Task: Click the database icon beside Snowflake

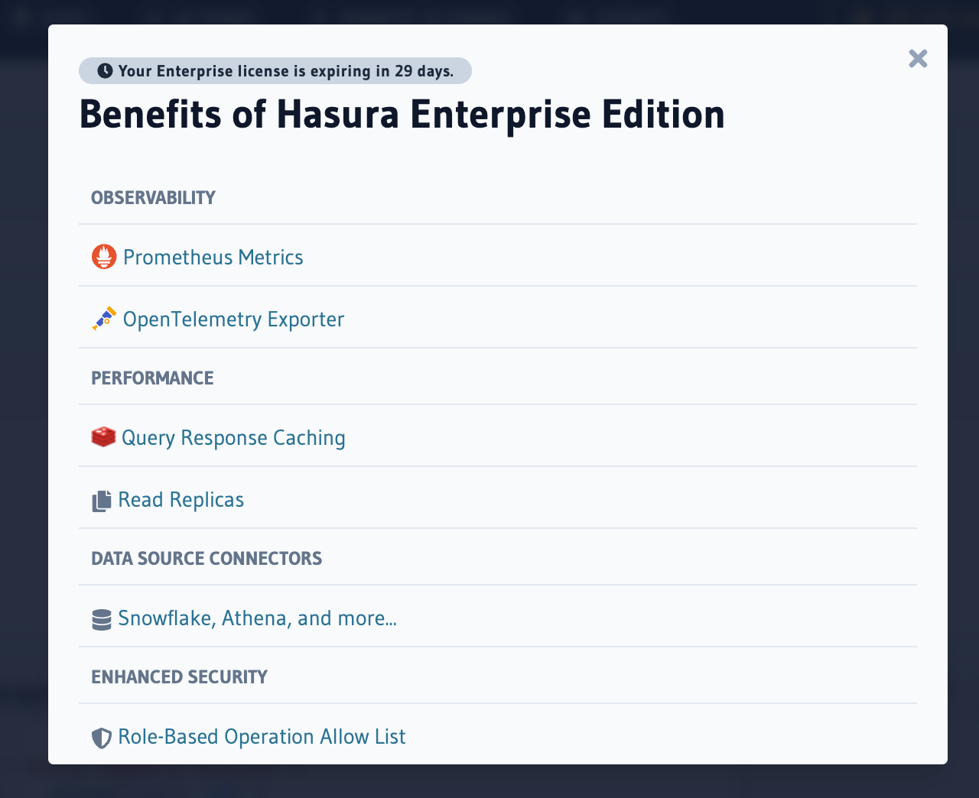Action: coord(102,619)
